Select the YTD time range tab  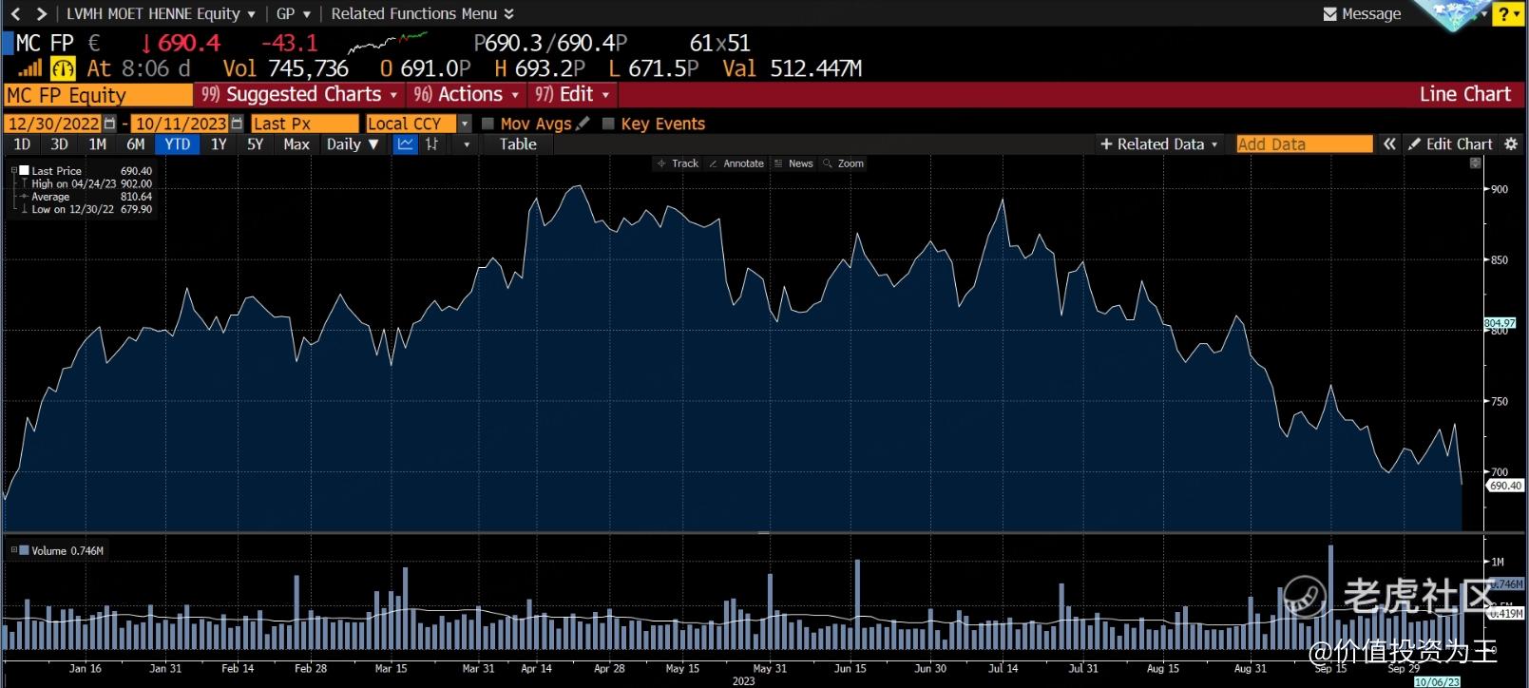point(177,144)
